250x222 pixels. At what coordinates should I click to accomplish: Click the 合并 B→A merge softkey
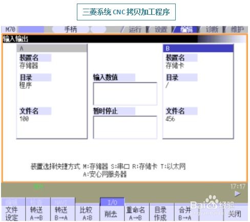186,214
